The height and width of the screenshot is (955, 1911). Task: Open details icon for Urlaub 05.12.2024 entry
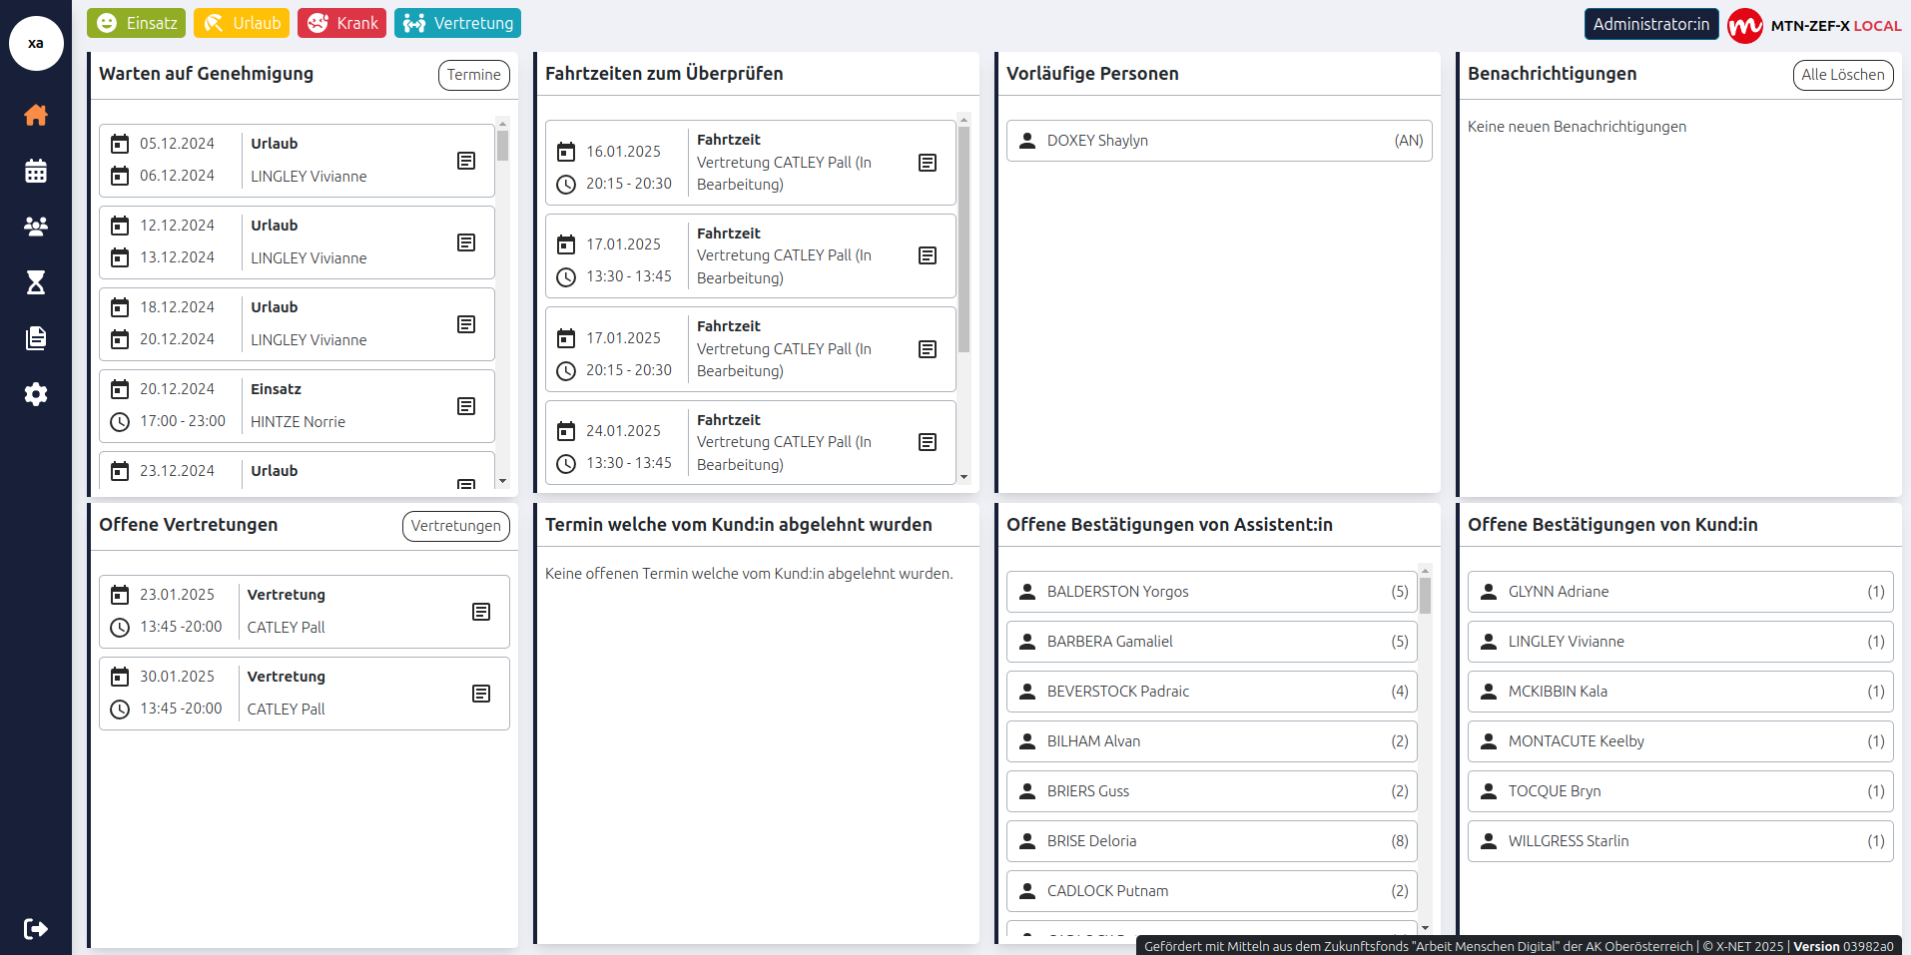tap(466, 161)
